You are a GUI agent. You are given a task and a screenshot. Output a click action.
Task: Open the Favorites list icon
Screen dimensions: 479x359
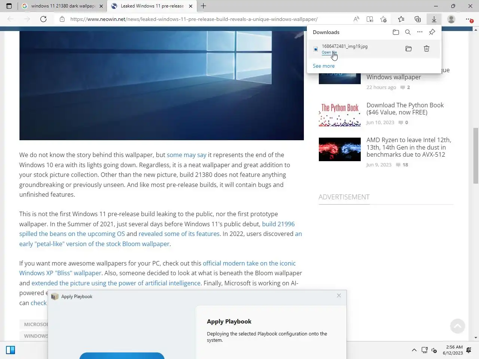401,19
